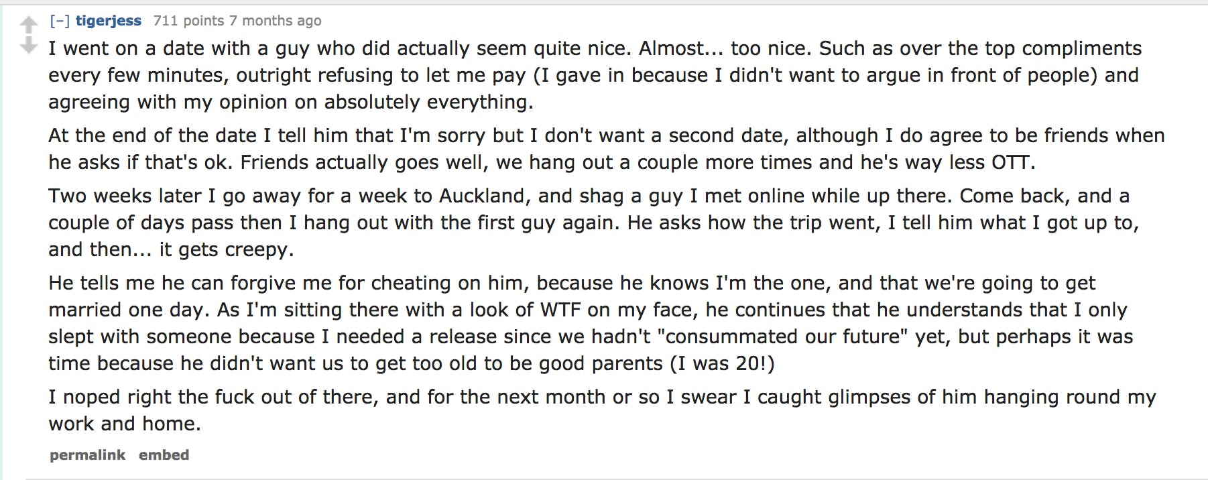Collapse the comment with the [-] toggle

point(60,21)
